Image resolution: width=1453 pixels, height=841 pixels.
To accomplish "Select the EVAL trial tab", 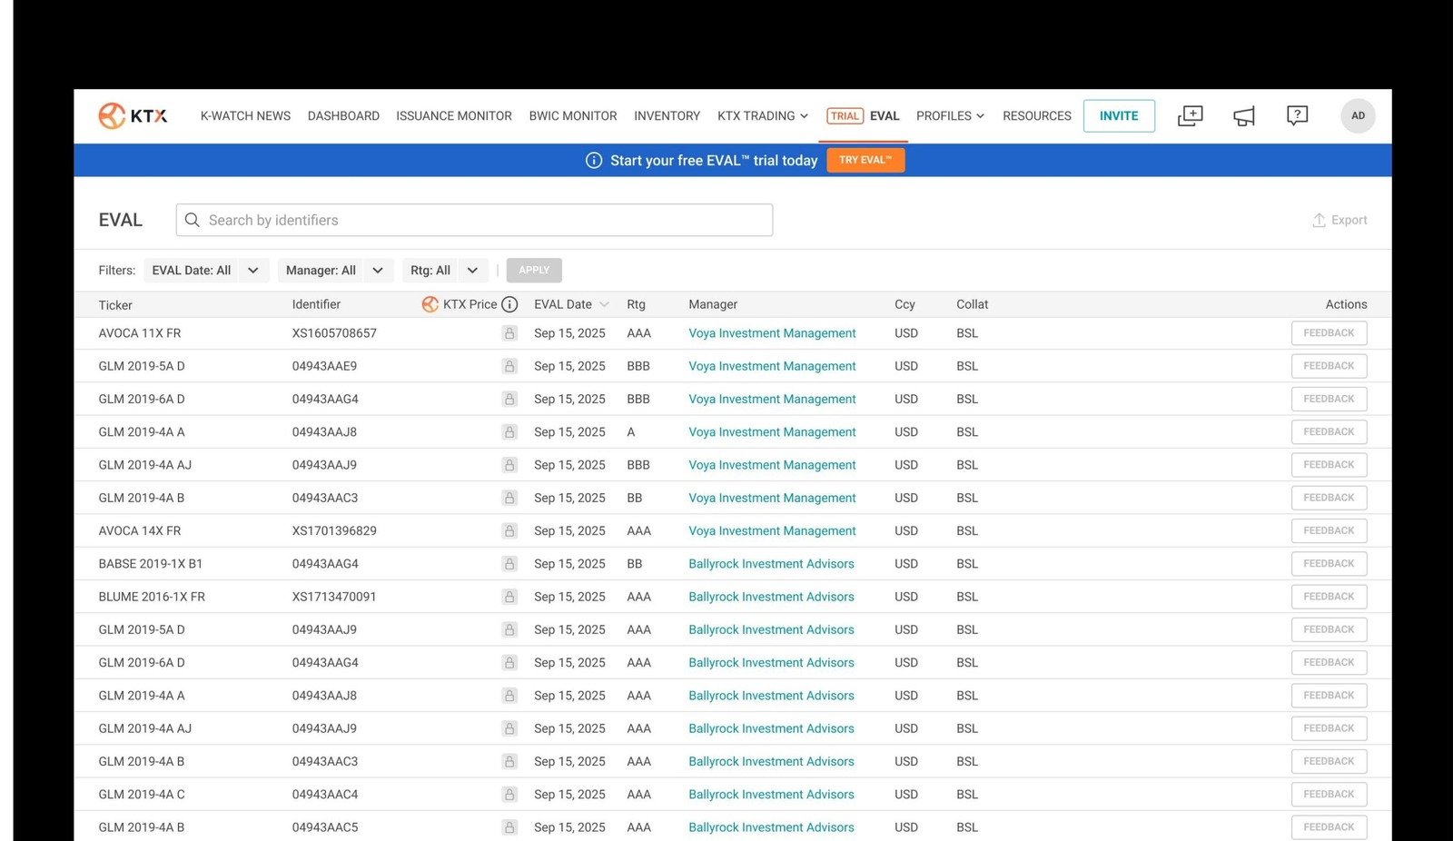I will pyautogui.click(x=863, y=115).
